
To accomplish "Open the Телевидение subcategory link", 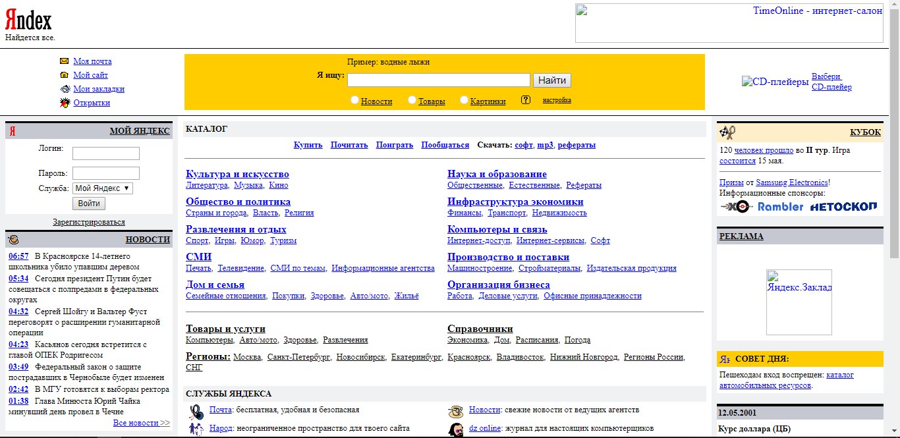I will click(241, 268).
